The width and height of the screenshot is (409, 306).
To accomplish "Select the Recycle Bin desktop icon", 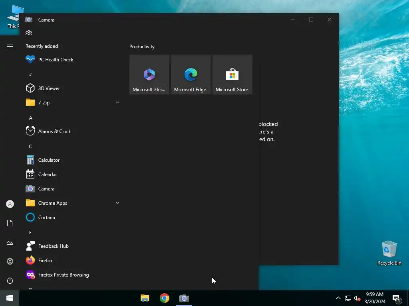I will click(389, 253).
